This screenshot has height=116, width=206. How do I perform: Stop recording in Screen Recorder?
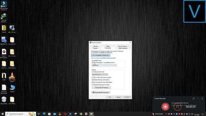point(165,107)
